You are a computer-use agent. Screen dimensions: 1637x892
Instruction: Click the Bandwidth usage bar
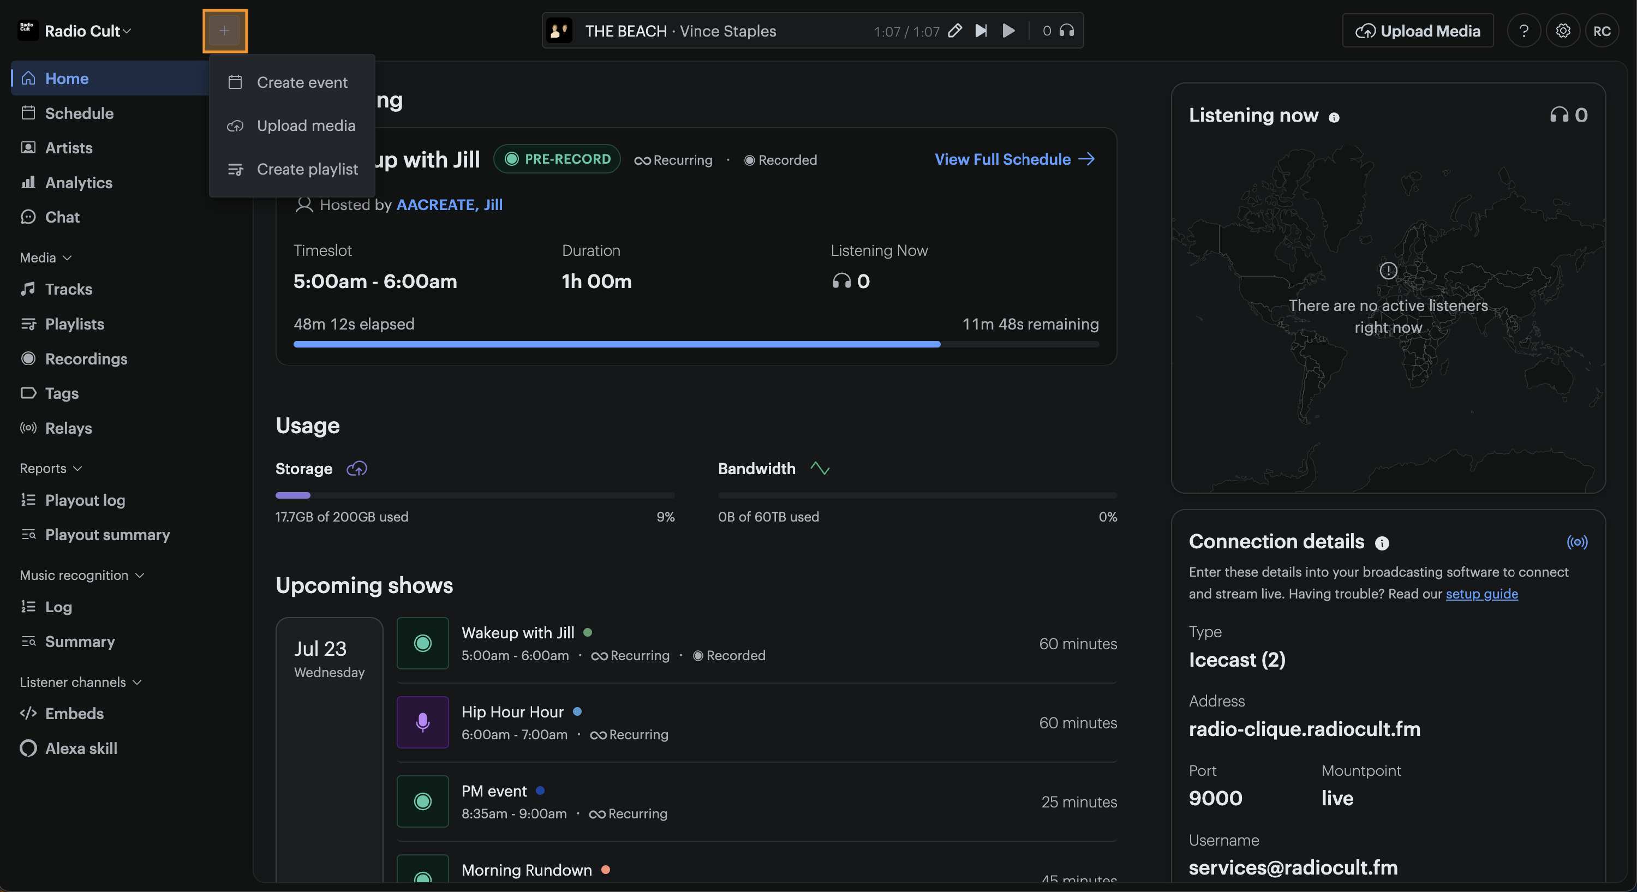(x=917, y=495)
